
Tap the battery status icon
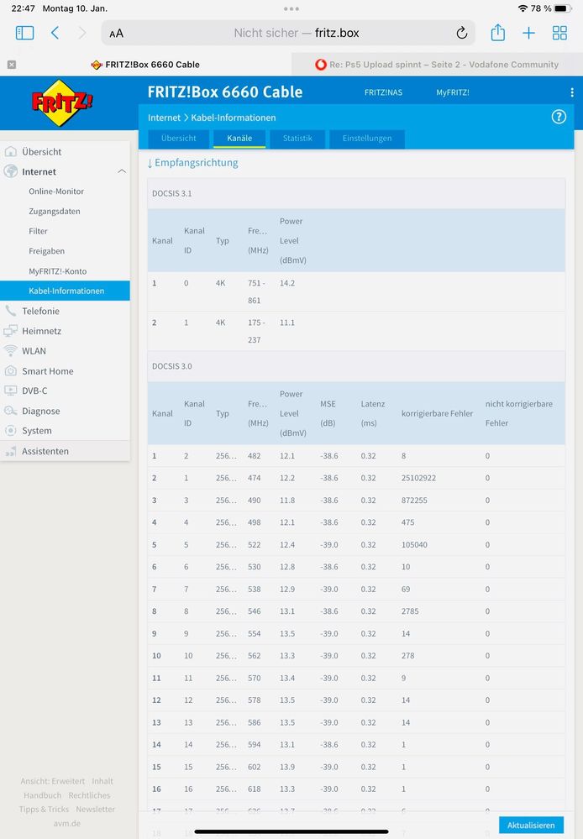coord(562,8)
